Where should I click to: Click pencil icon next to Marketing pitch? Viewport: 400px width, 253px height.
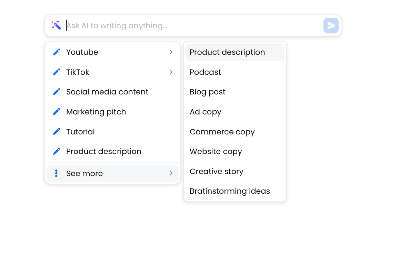point(57,112)
